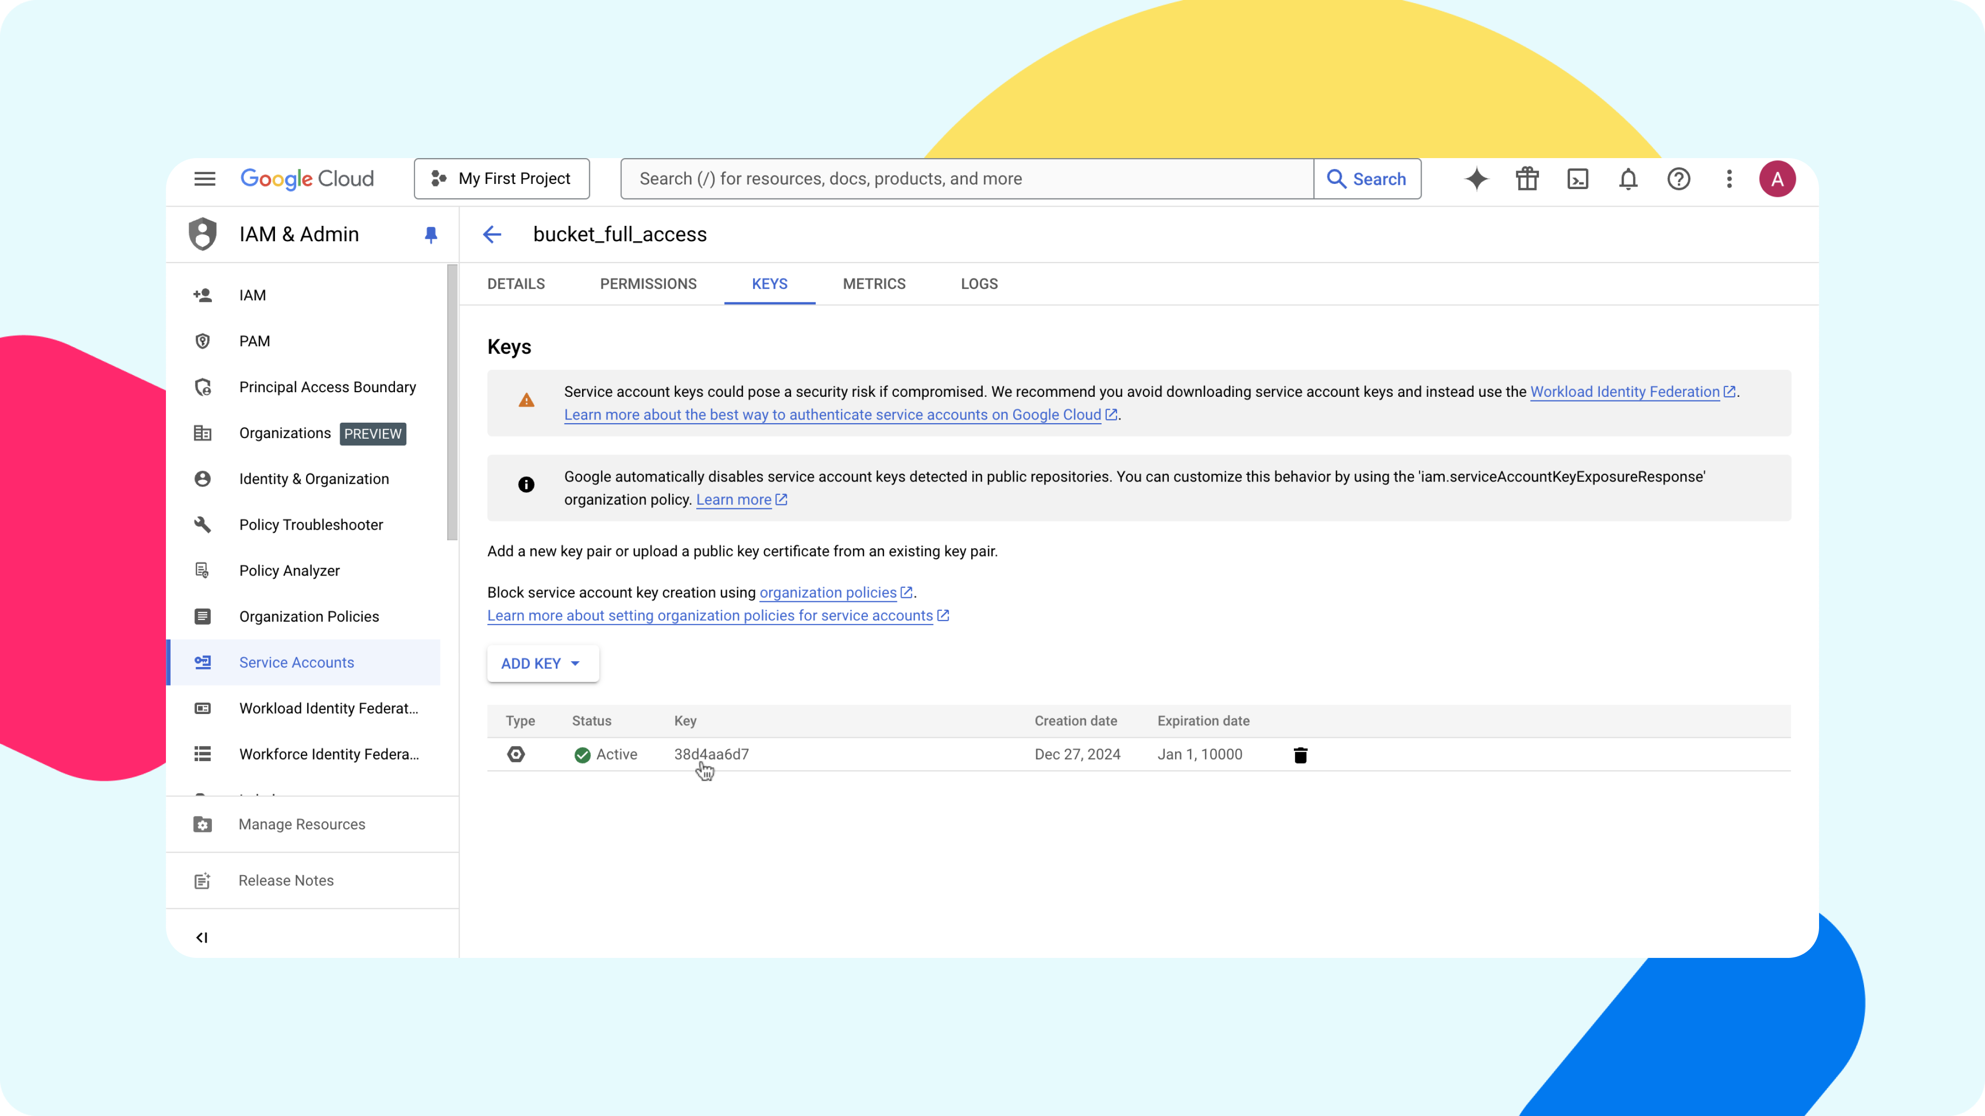This screenshot has width=1985, height=1116.
Task: Switch to the METRICS tab
Action: [x=874, y=284]
